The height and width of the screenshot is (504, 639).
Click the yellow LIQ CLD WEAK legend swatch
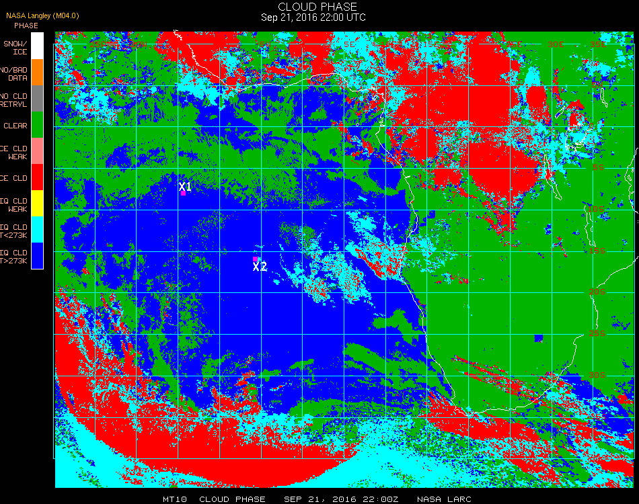pos(37,203)
